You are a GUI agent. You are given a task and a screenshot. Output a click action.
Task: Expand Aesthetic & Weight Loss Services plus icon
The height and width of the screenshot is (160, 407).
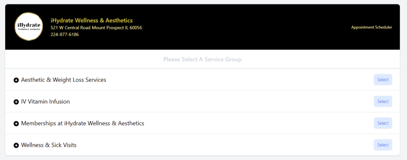(x=16, y=80)
